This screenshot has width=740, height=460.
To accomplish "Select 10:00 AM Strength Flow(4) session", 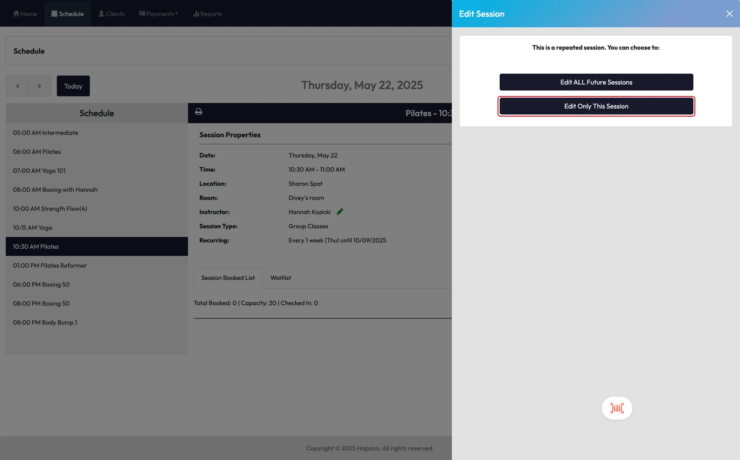I will (50, 208).
